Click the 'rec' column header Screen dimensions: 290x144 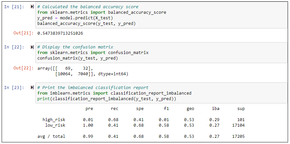pos(115,109)
